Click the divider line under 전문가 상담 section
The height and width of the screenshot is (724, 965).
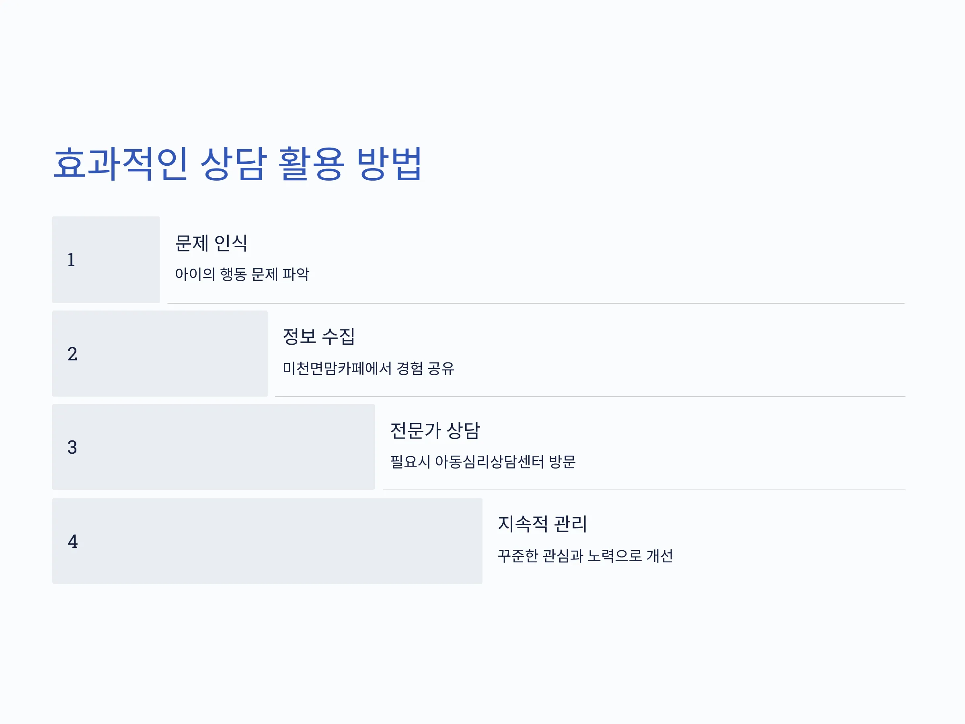(x=644, y=490)
